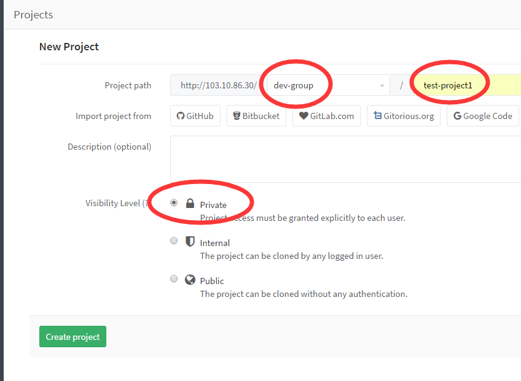Import project from Bitbucket

click(257, 116)
